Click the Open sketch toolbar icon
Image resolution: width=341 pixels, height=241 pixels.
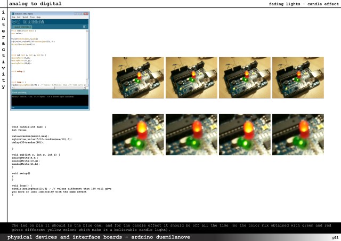28,21
